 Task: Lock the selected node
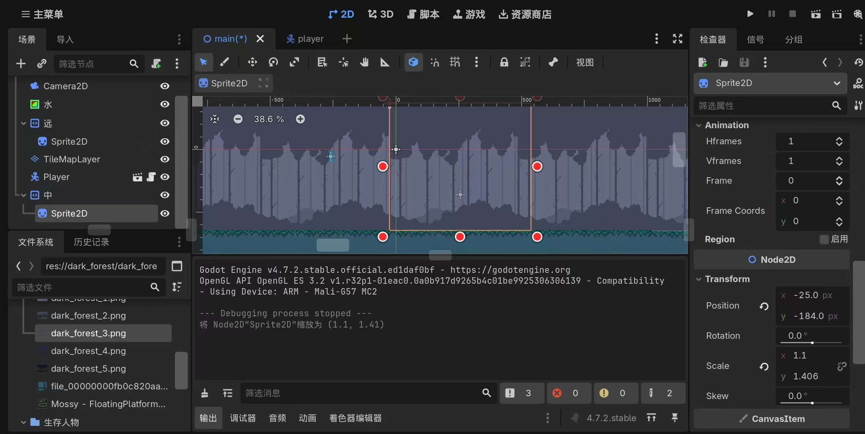coord(504,62)
